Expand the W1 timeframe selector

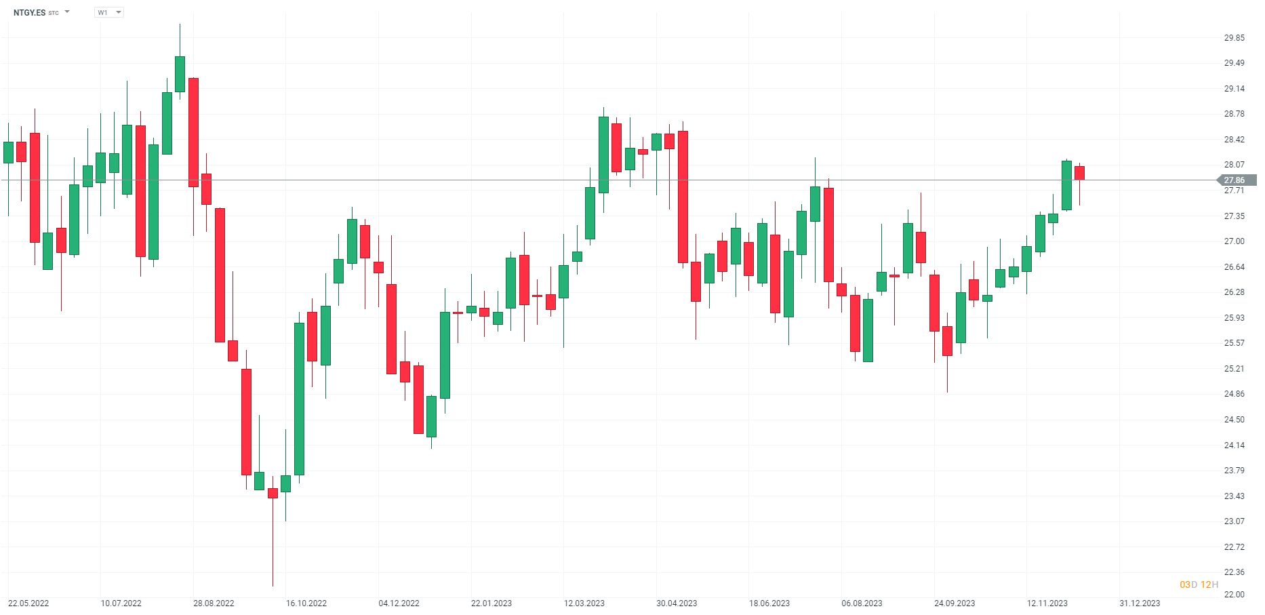coord(109,12)
